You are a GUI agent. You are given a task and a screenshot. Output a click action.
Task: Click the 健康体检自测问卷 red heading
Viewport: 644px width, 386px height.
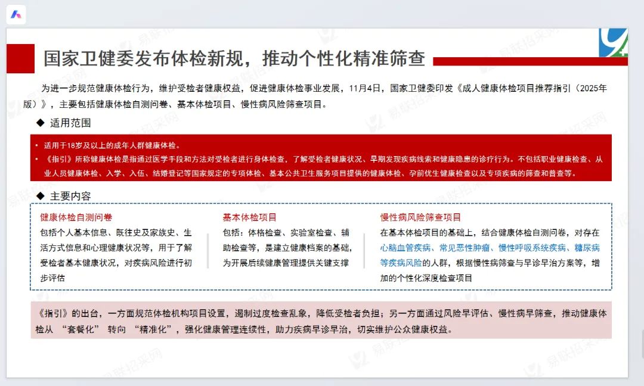tap(76, 217)
